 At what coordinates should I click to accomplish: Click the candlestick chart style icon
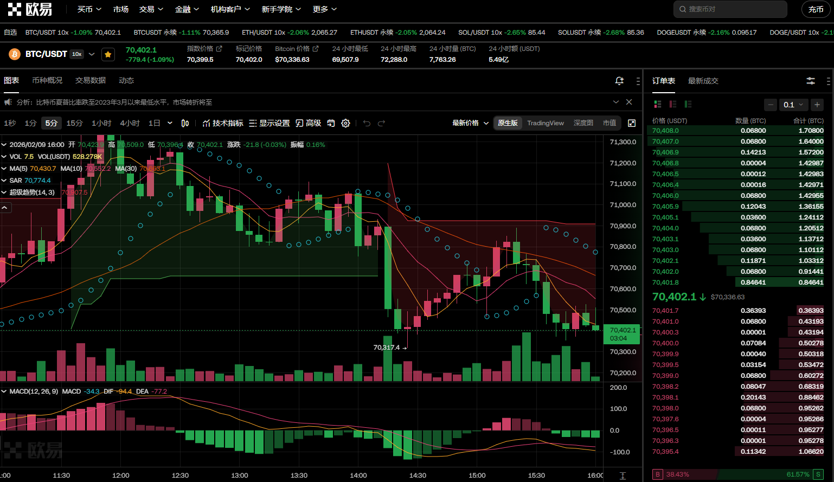[x=185, y=123]
